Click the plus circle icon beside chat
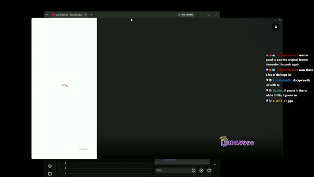 point(202,171)
